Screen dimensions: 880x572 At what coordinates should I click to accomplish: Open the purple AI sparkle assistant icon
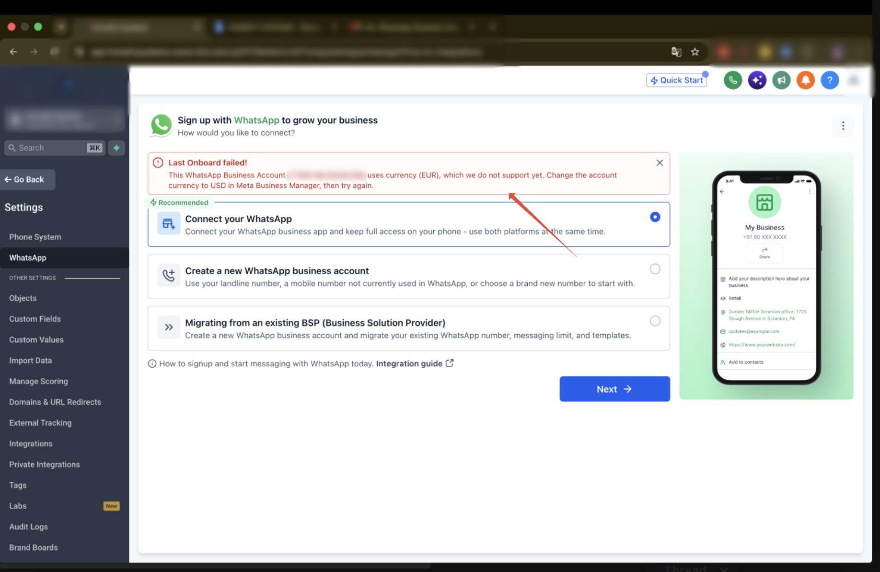(x=757, y=80)
